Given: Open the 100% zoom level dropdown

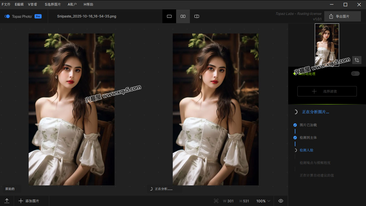Looking at the screenshot, I should click(263, 201).
